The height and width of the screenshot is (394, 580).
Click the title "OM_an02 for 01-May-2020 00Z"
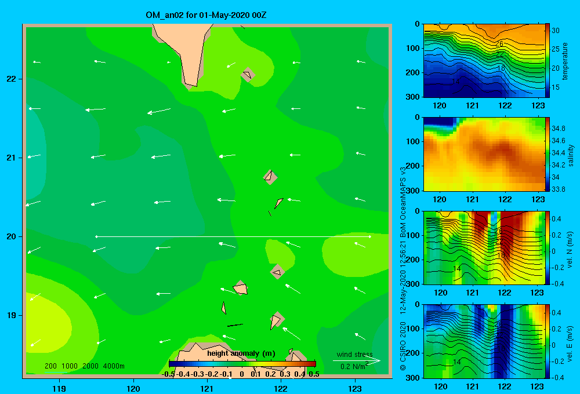[x=206, y=15]
